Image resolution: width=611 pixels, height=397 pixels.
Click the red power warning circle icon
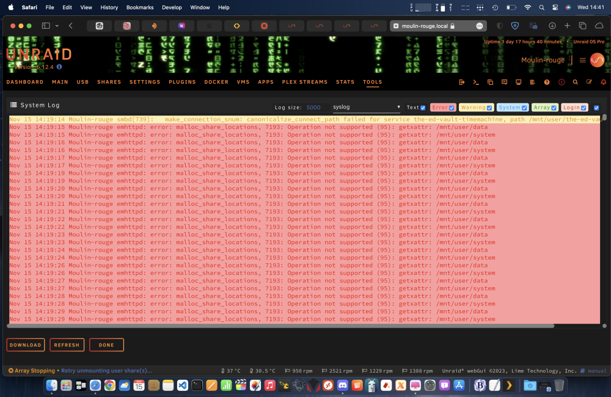pos(562,82)
